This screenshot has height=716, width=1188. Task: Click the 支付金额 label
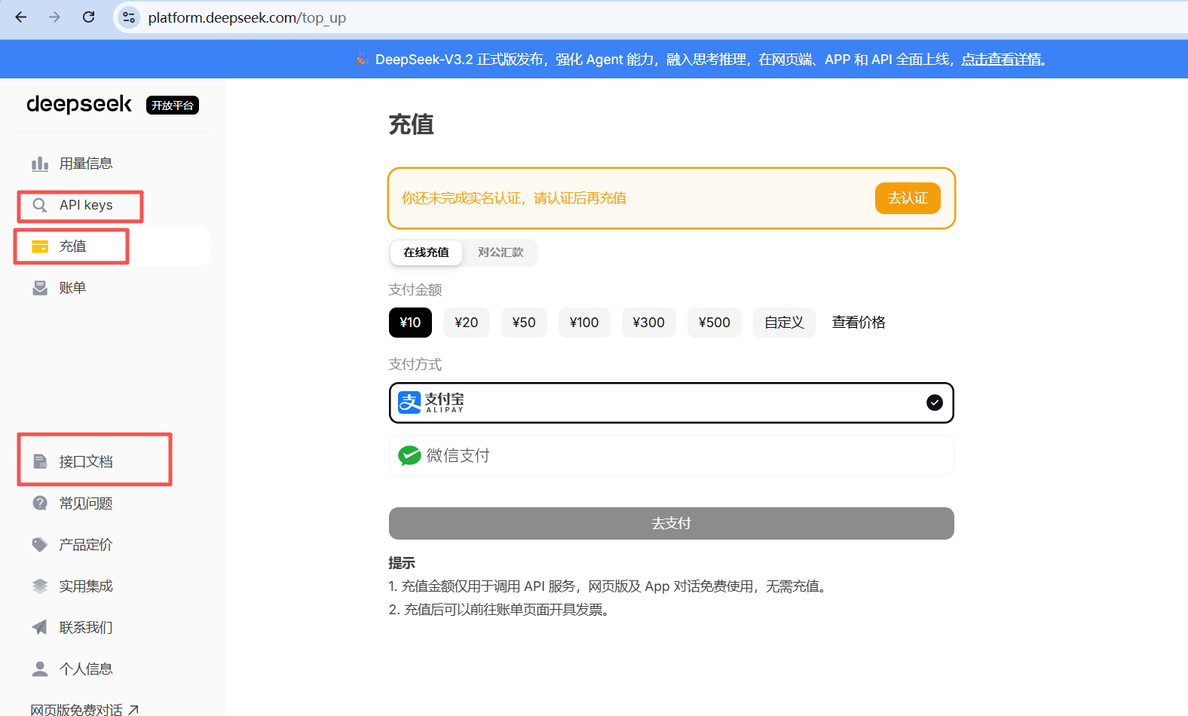tap(415, 290)
